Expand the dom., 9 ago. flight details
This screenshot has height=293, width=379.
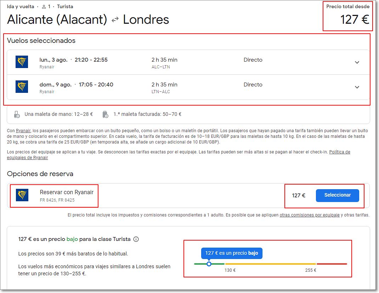coord(357,87)
